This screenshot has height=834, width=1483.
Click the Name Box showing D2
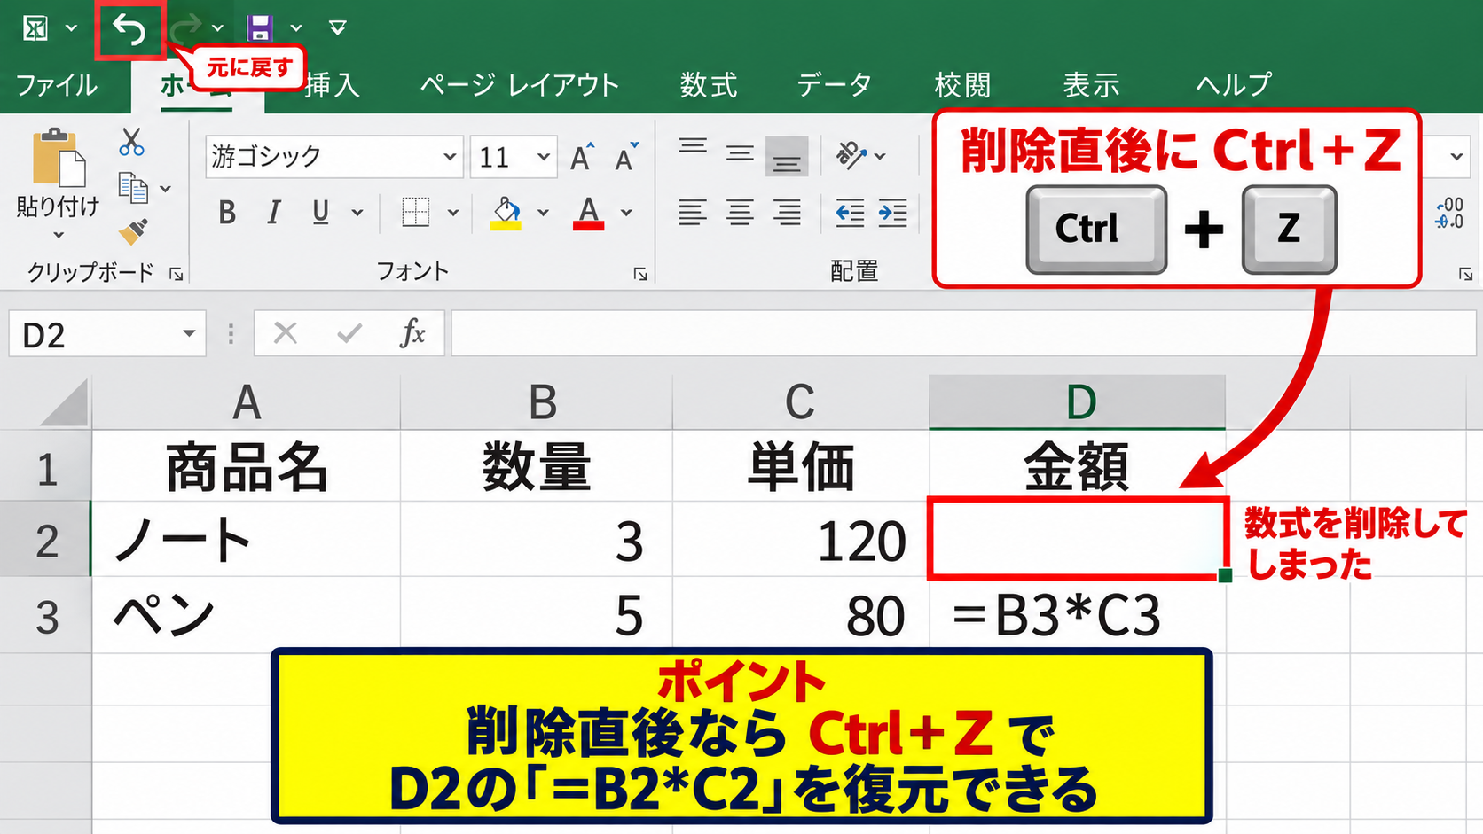coord(107,334)
